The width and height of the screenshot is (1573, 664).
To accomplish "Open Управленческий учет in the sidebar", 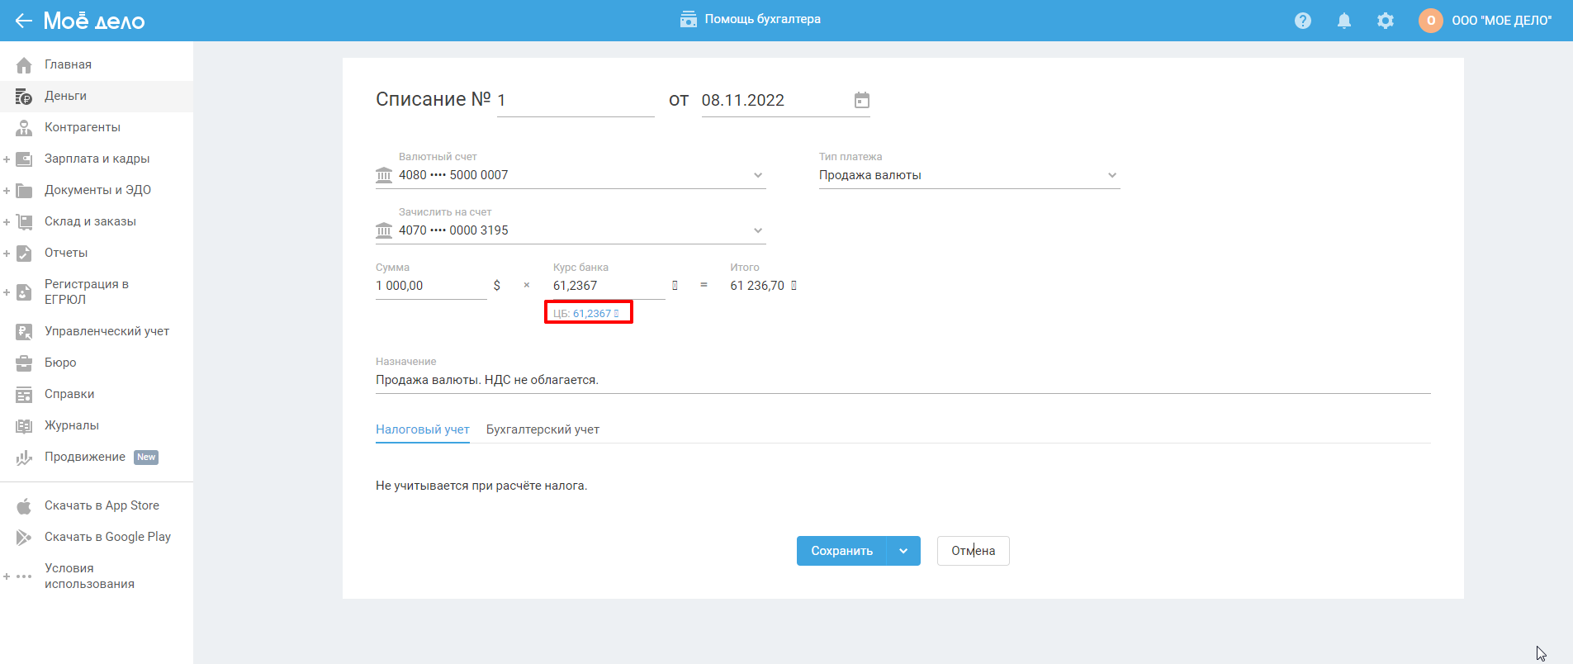I will (x=97, y=331).
